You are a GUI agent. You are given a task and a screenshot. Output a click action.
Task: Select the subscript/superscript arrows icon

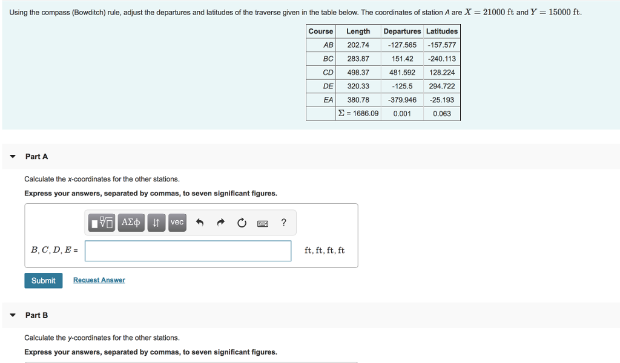156,223
